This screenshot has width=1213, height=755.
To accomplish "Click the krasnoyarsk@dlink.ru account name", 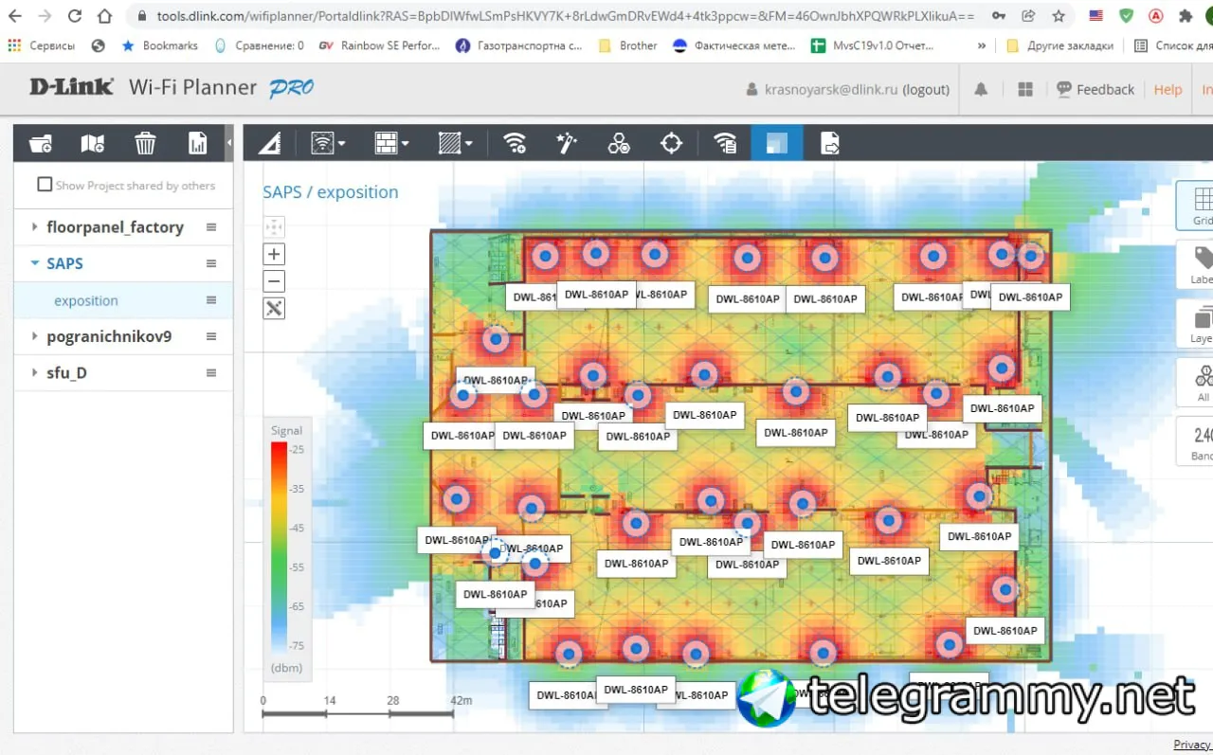I will [x=830, y=89].
